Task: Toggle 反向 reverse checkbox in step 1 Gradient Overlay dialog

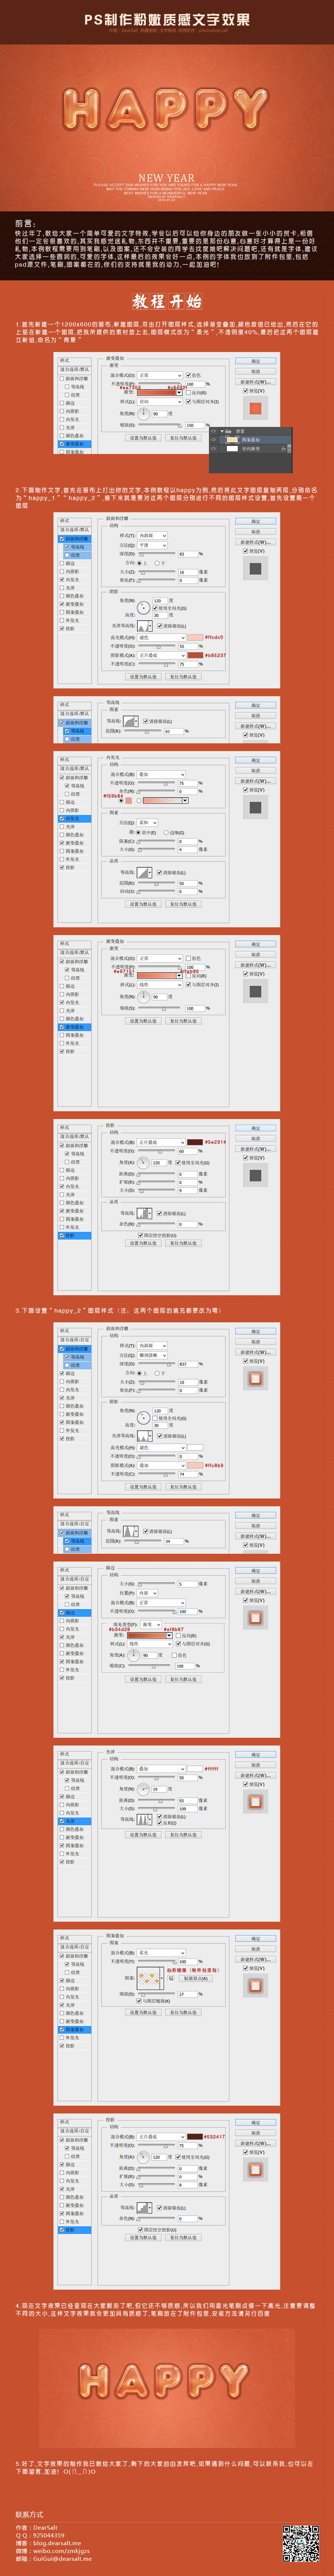Action: (x=189, y=393)
